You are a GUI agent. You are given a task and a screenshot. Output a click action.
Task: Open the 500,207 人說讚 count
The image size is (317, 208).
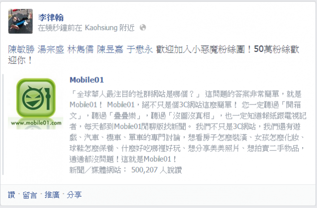(x=157, y=170)
